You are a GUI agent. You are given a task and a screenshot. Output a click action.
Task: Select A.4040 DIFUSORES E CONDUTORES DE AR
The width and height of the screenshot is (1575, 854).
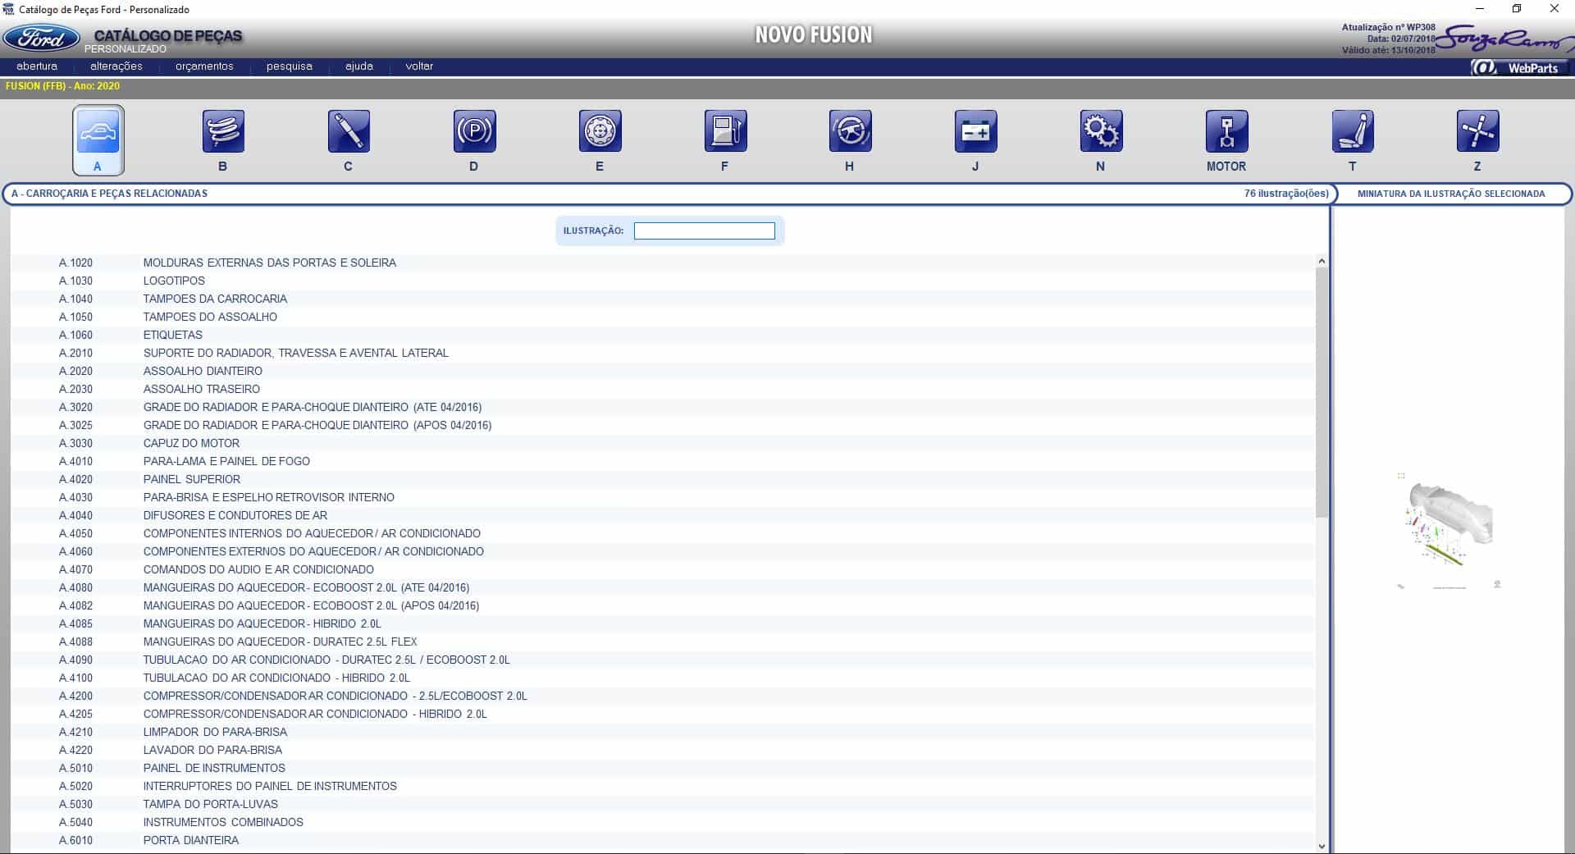pyautogui.click(x=662, y=515)
